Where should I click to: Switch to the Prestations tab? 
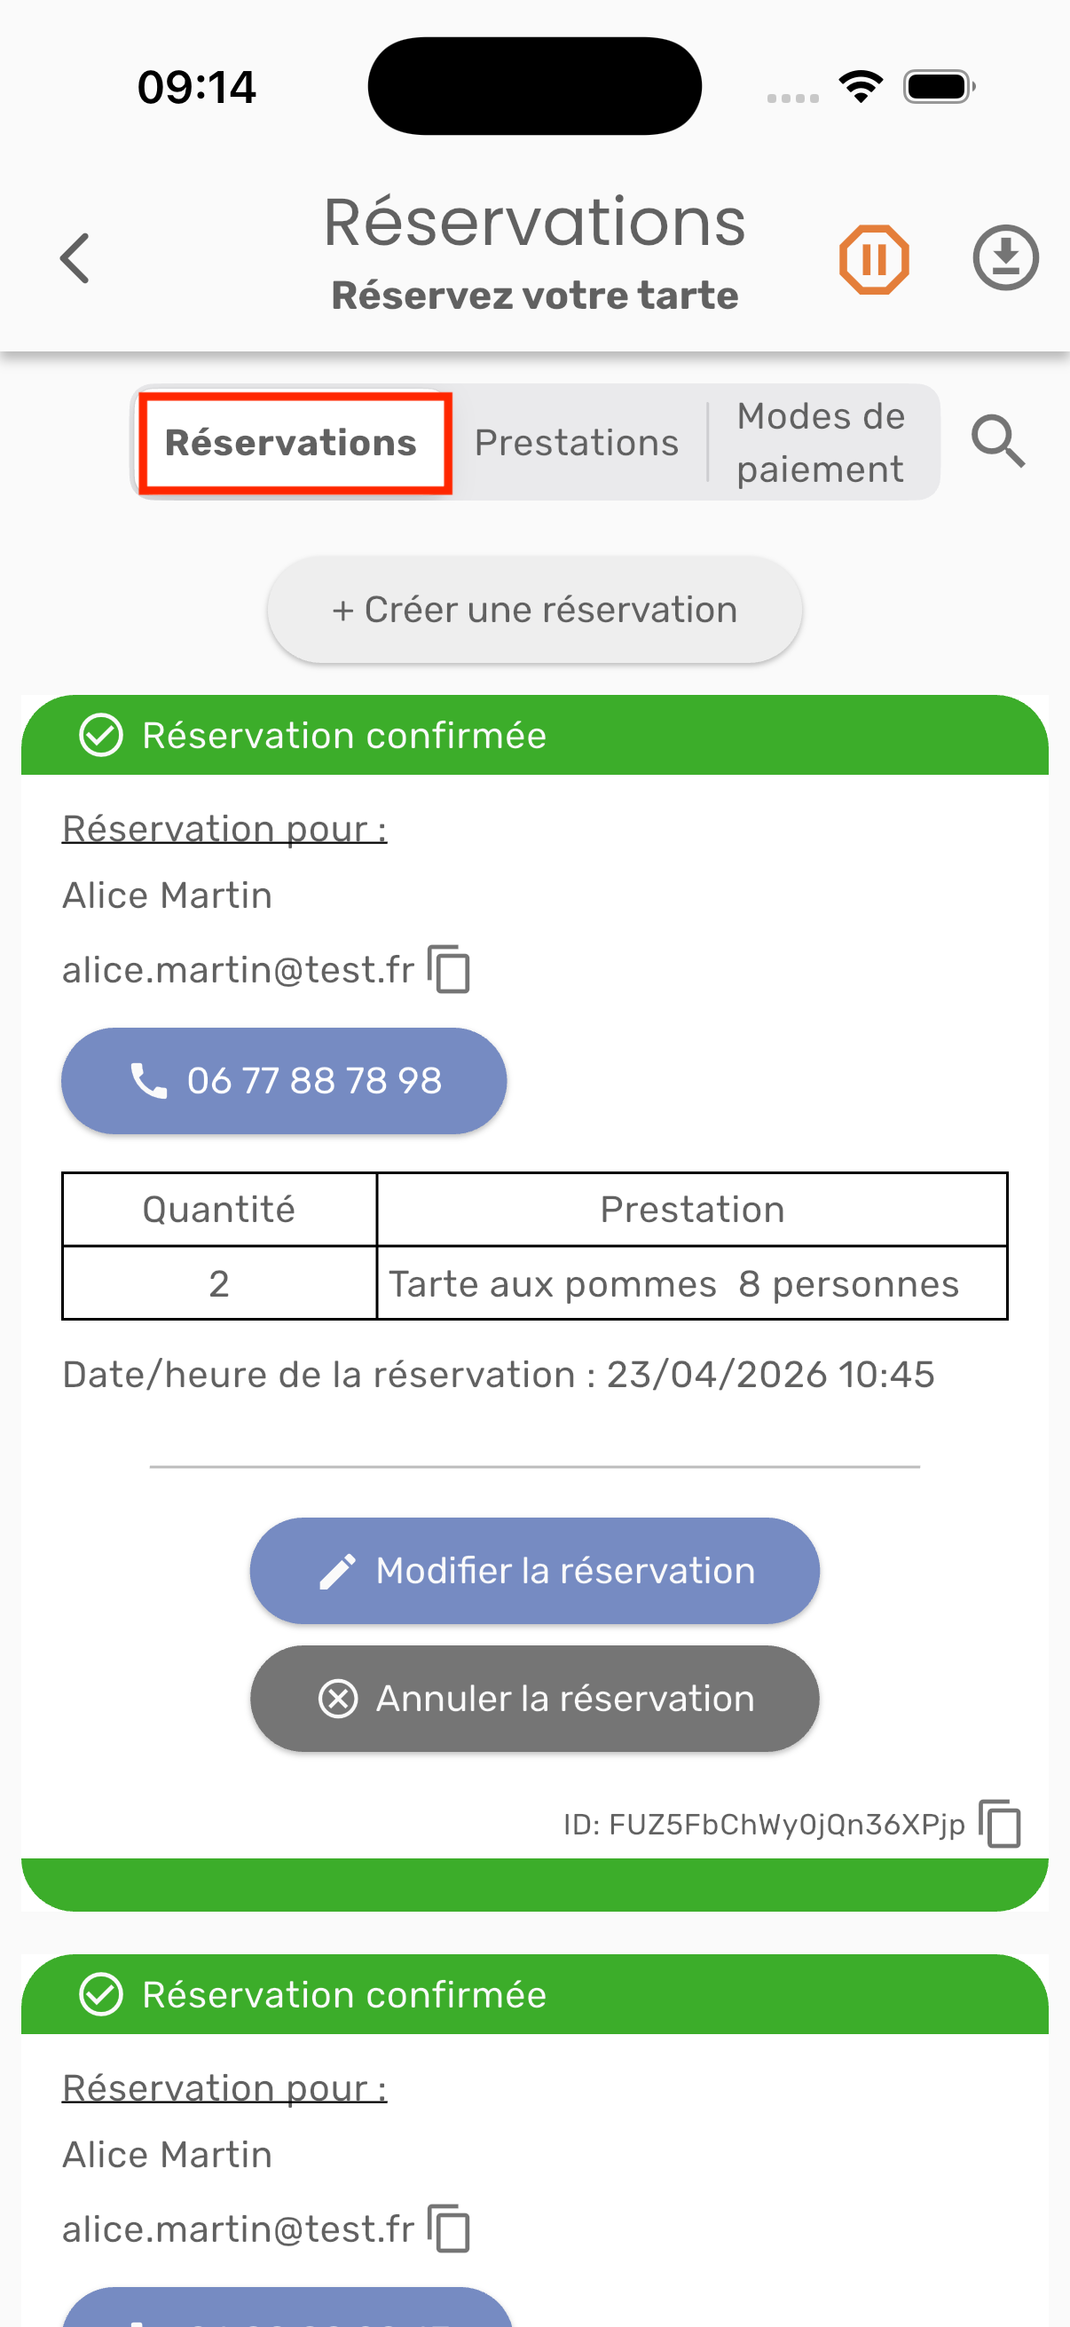[x=576, y=443]
